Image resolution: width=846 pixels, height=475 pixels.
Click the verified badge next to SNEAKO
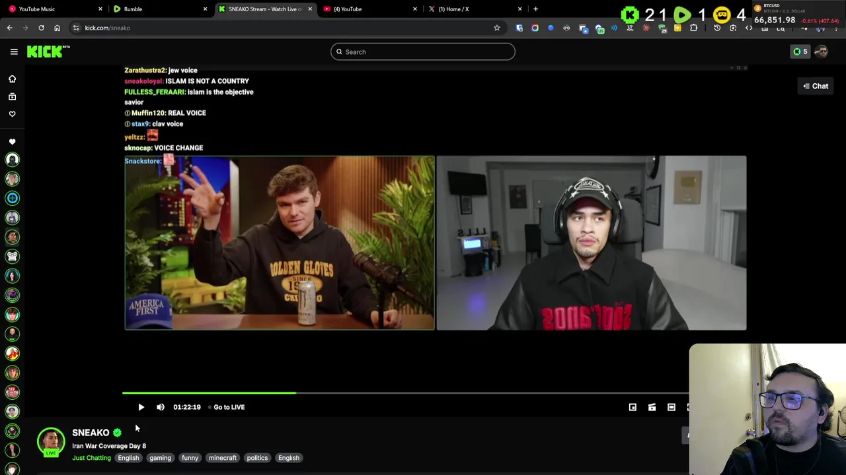117,433
